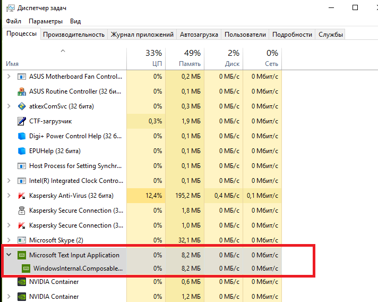Click NVIDIA Container icon using 0,6 МБ
The height and width of the screenshot is (302, 378).
pyautogui.click(x=22, y=282)
